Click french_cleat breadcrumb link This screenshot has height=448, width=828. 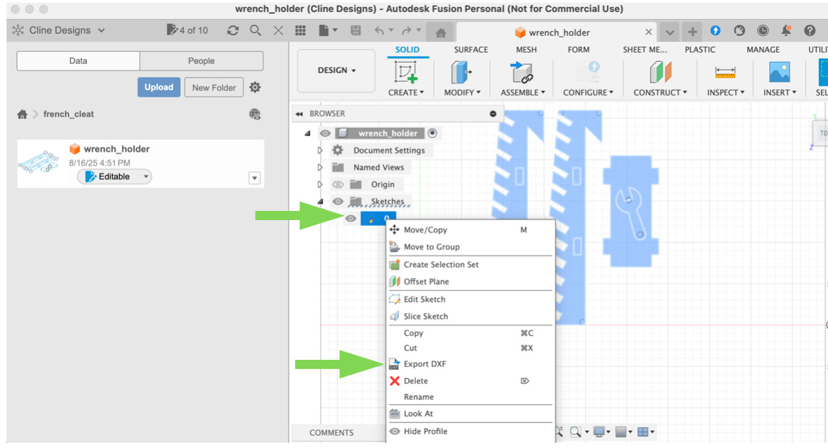69,114
